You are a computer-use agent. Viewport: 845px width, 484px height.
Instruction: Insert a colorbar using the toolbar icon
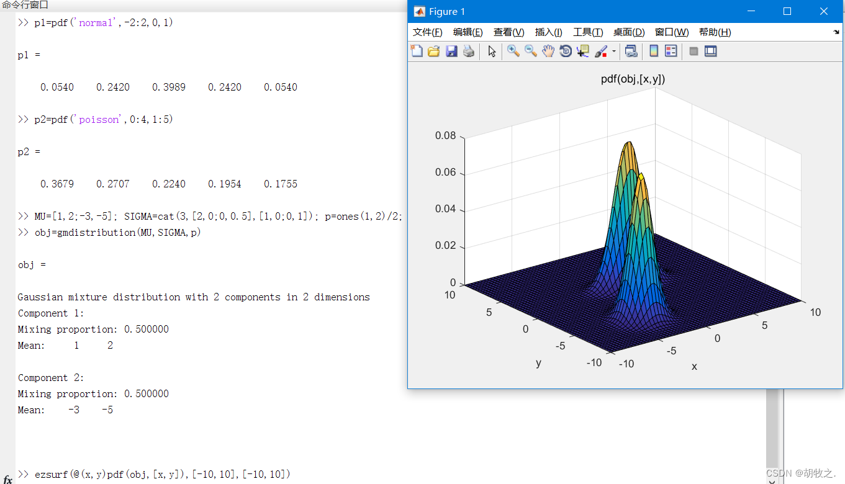pyautogui.click(x=654, y=52)
